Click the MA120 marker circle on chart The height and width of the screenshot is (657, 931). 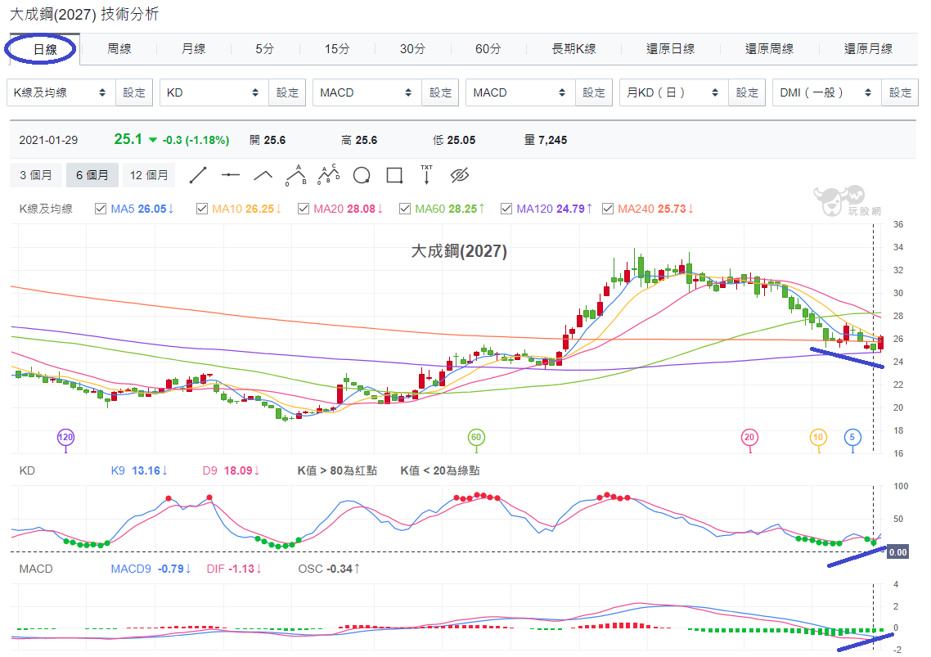[65, 437]
